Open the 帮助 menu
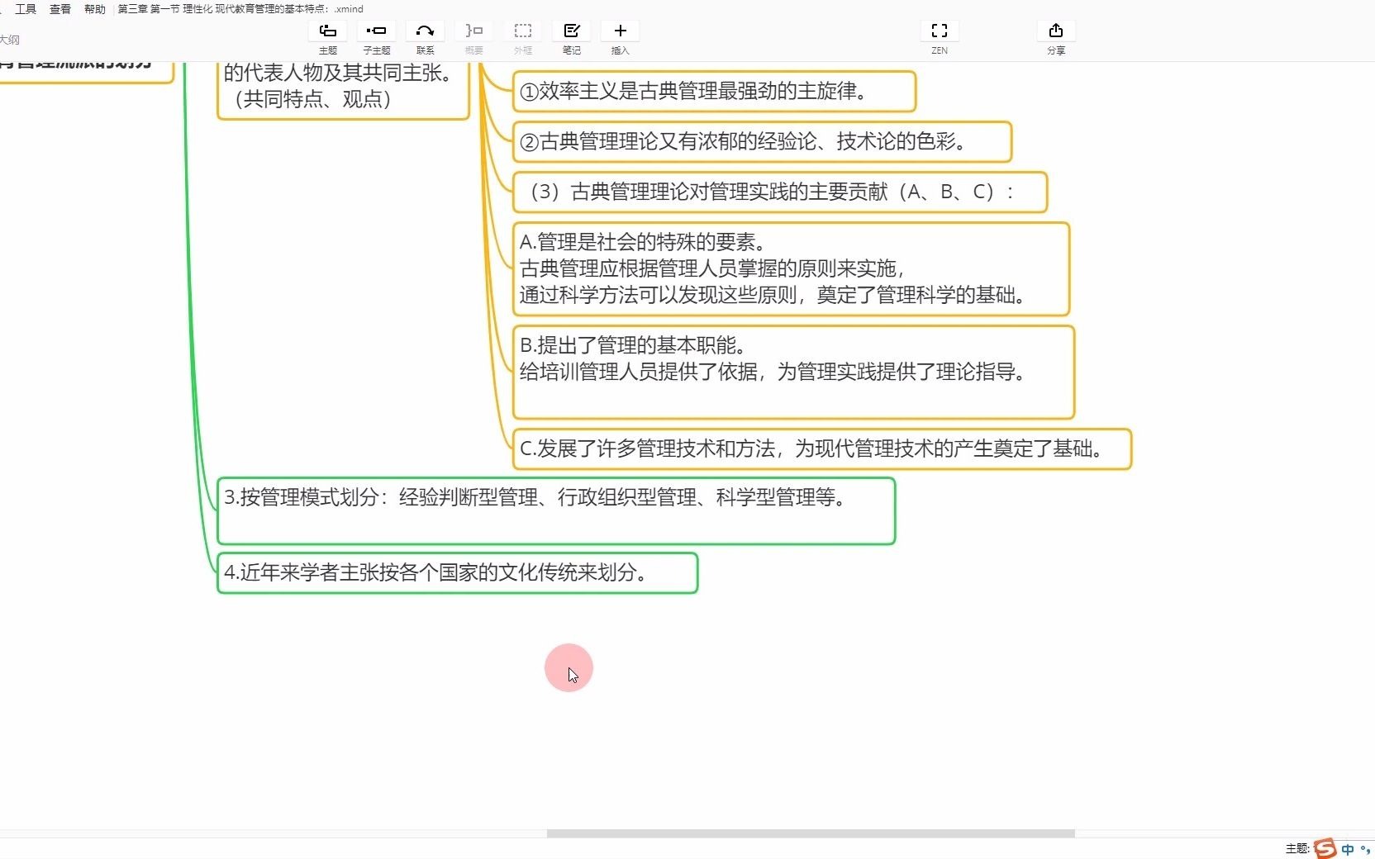Screen dimensions: 1375x859 pos(95,9)
